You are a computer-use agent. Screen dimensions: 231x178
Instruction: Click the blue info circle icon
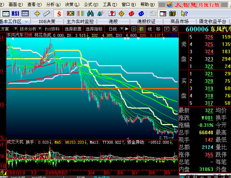pos(141,14)
